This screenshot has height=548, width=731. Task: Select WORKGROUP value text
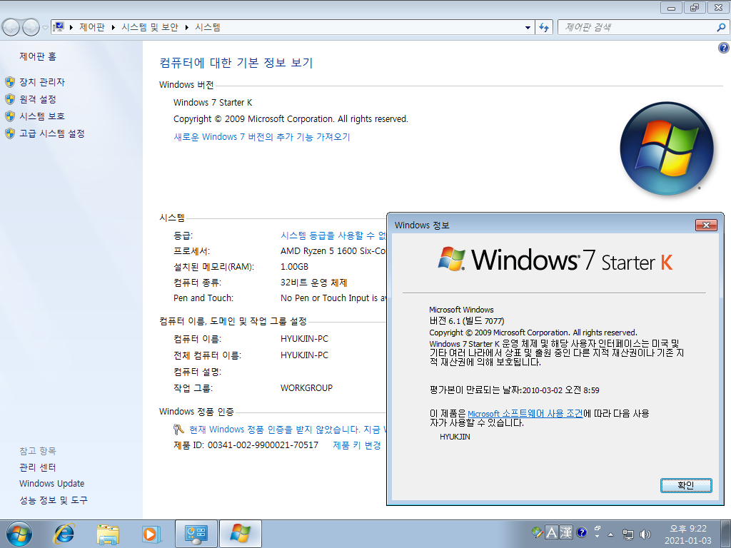point(306,387)
